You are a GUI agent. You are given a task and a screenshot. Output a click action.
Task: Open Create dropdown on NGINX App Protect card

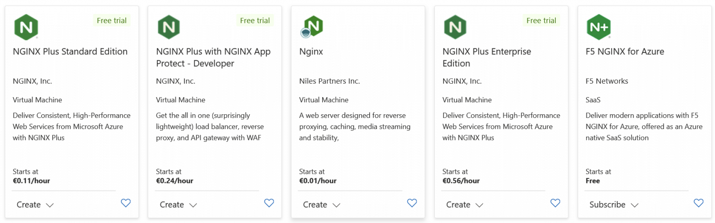point(179,204)
